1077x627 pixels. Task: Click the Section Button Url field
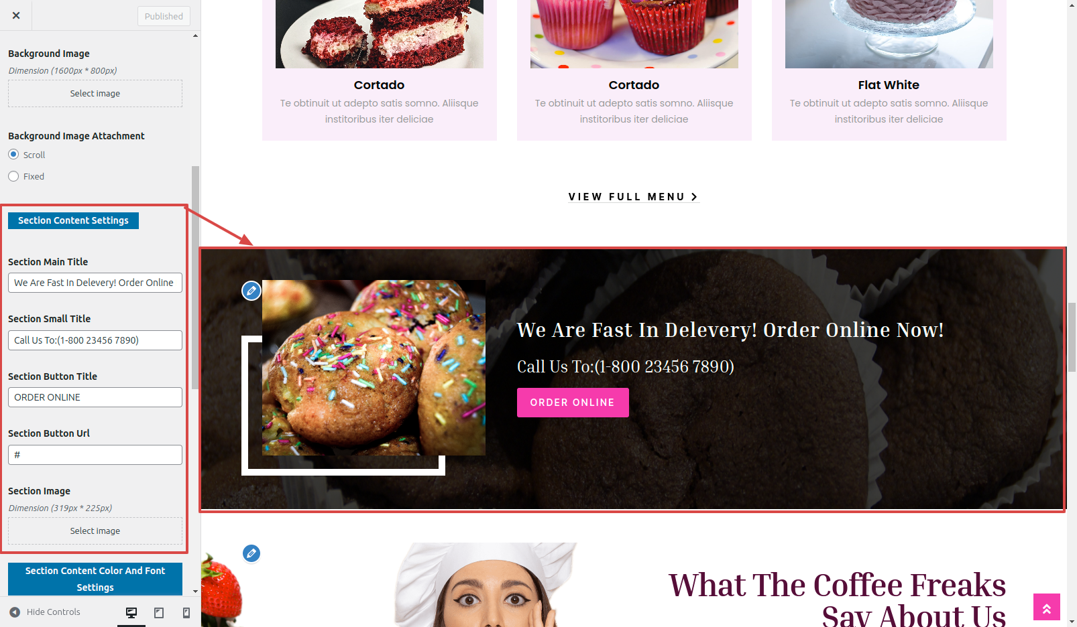[x=95, y=455]
